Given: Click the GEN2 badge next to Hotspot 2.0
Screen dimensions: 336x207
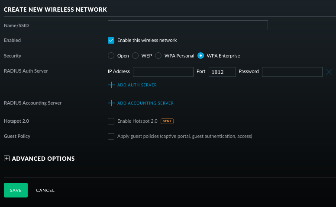Looking at the screenshot, I should click(x=167, y=121).
